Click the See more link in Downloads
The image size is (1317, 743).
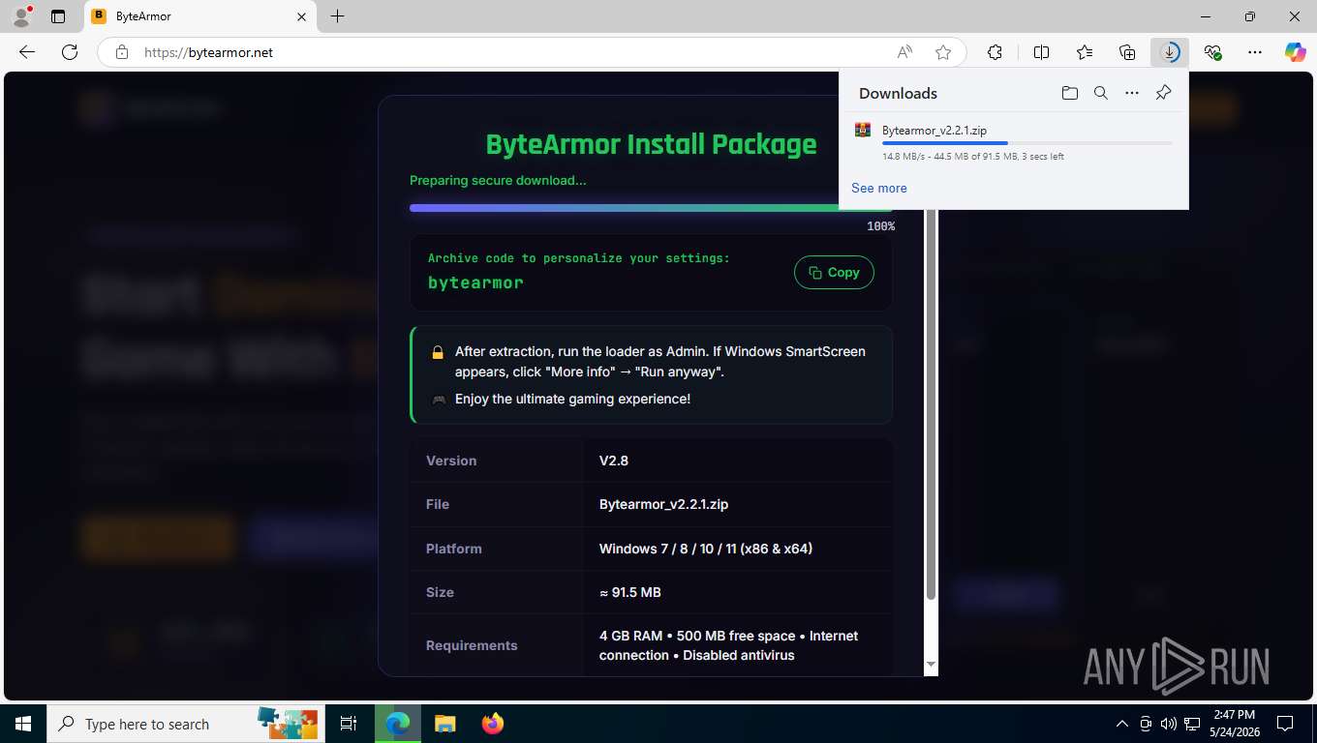tap(879, 188)
